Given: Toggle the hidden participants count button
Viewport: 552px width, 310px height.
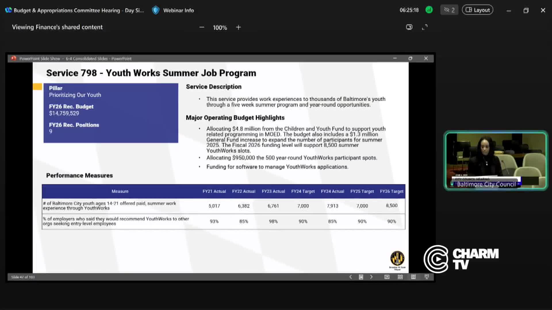Looking at the screenshot, I should pyautogui.click(x=449, y=10).
